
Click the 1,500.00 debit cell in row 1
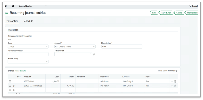click(53, 81)
